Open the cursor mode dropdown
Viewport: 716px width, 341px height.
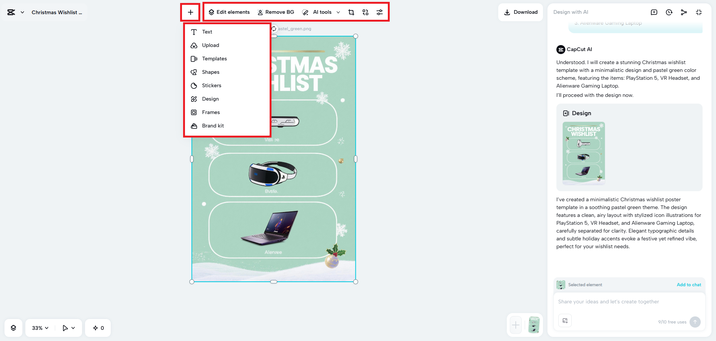tap(68, 328)
